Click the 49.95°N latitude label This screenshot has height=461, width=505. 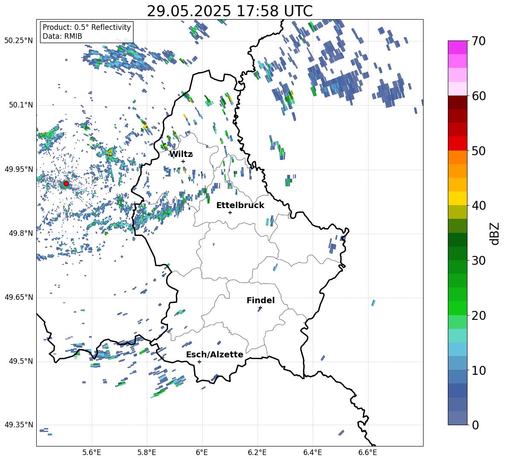(19, 169)
